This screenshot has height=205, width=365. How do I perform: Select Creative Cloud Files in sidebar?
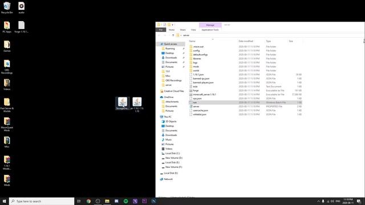click(173, 91)
